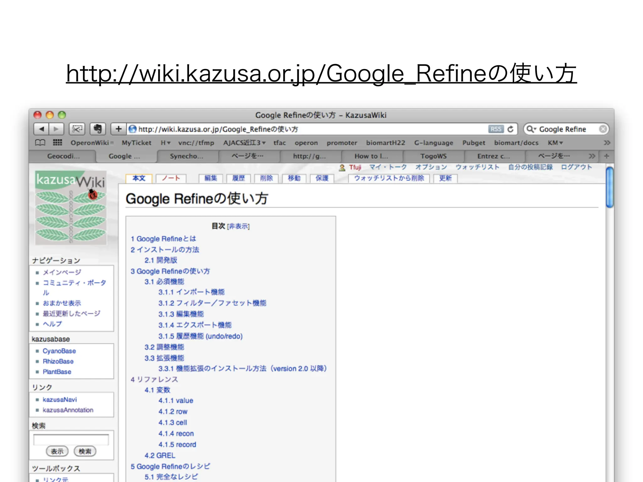The image size is (643, 482).
Task: Open the 保護 protect tab
Action: click(322, 178)
